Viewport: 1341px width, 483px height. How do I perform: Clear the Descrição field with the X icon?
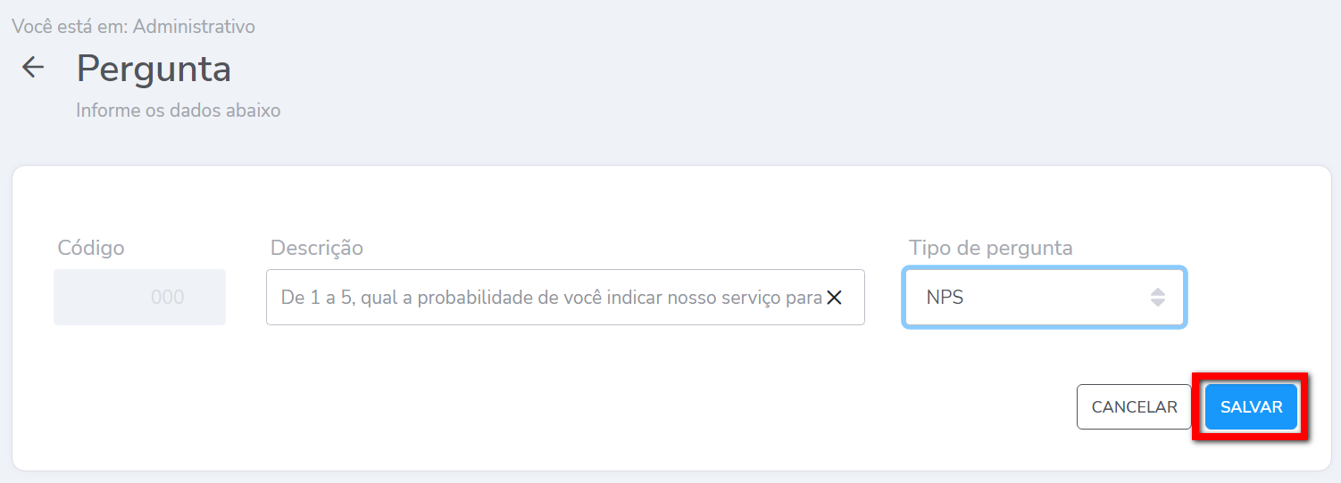834,298
